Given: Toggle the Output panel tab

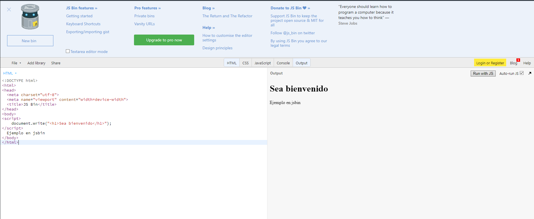Looking at the screenshot, I should (x=301, y=63).
